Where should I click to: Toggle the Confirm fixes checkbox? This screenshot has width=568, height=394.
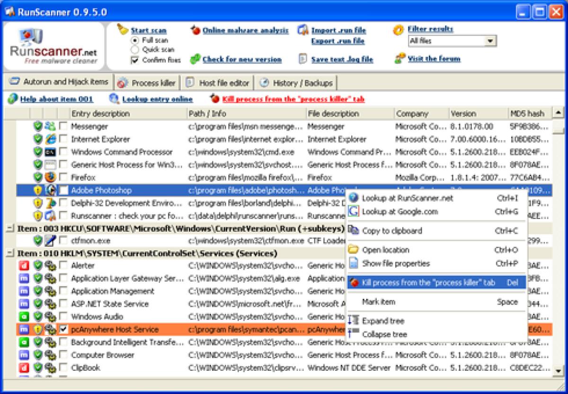(135, 60)
